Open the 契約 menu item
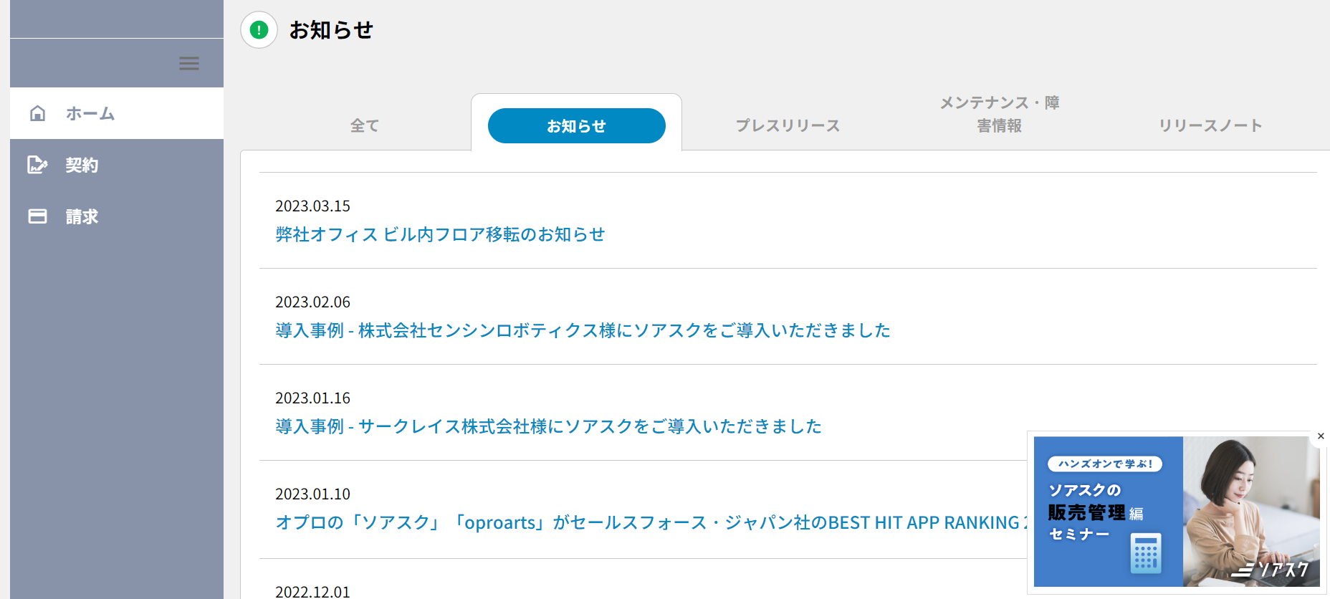 (x=82, y=165)
